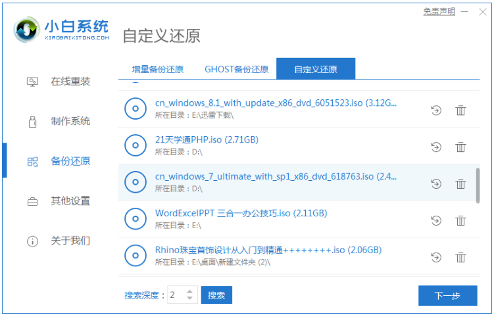This screenshot has width=494, height=315.
Task: Open 制作系统 in the sidebar
Action: click(x=70, y=121)
